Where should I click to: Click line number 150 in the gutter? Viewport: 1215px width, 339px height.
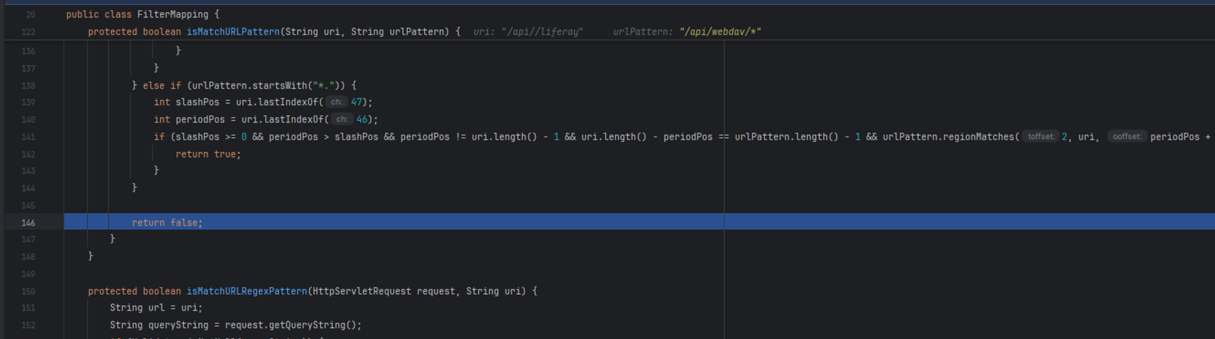tap(28, 292)
